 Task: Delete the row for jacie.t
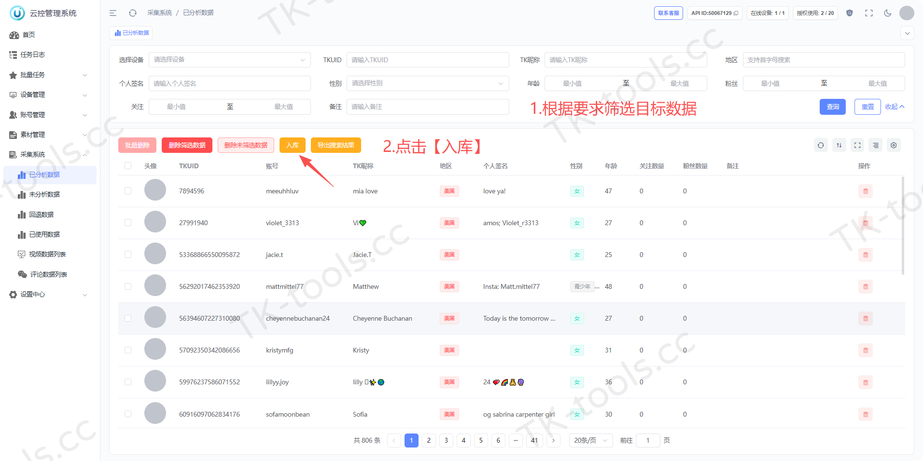pos(866,255)
